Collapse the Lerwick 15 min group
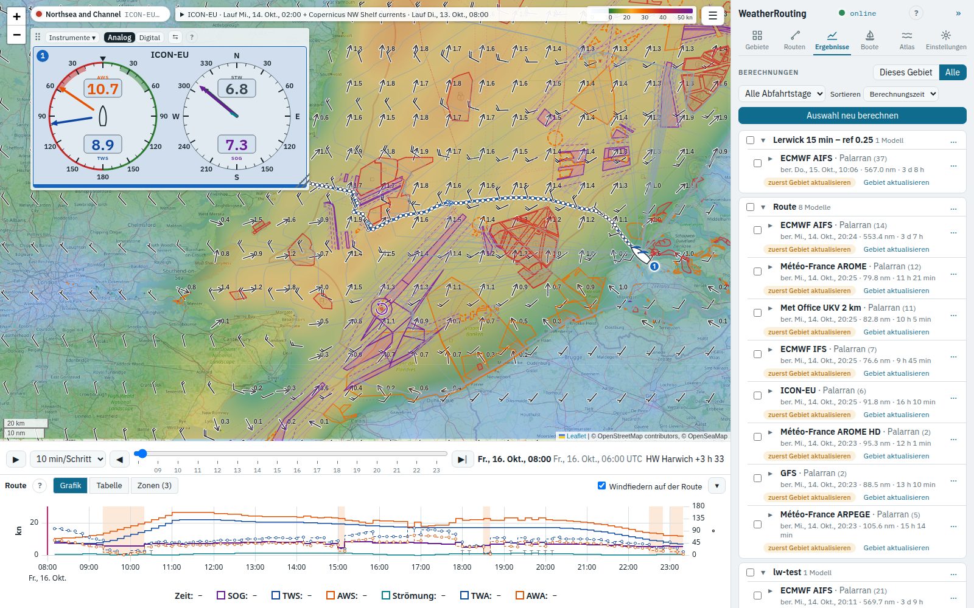This screenshot has height=608, width=974. coord(763,140)
